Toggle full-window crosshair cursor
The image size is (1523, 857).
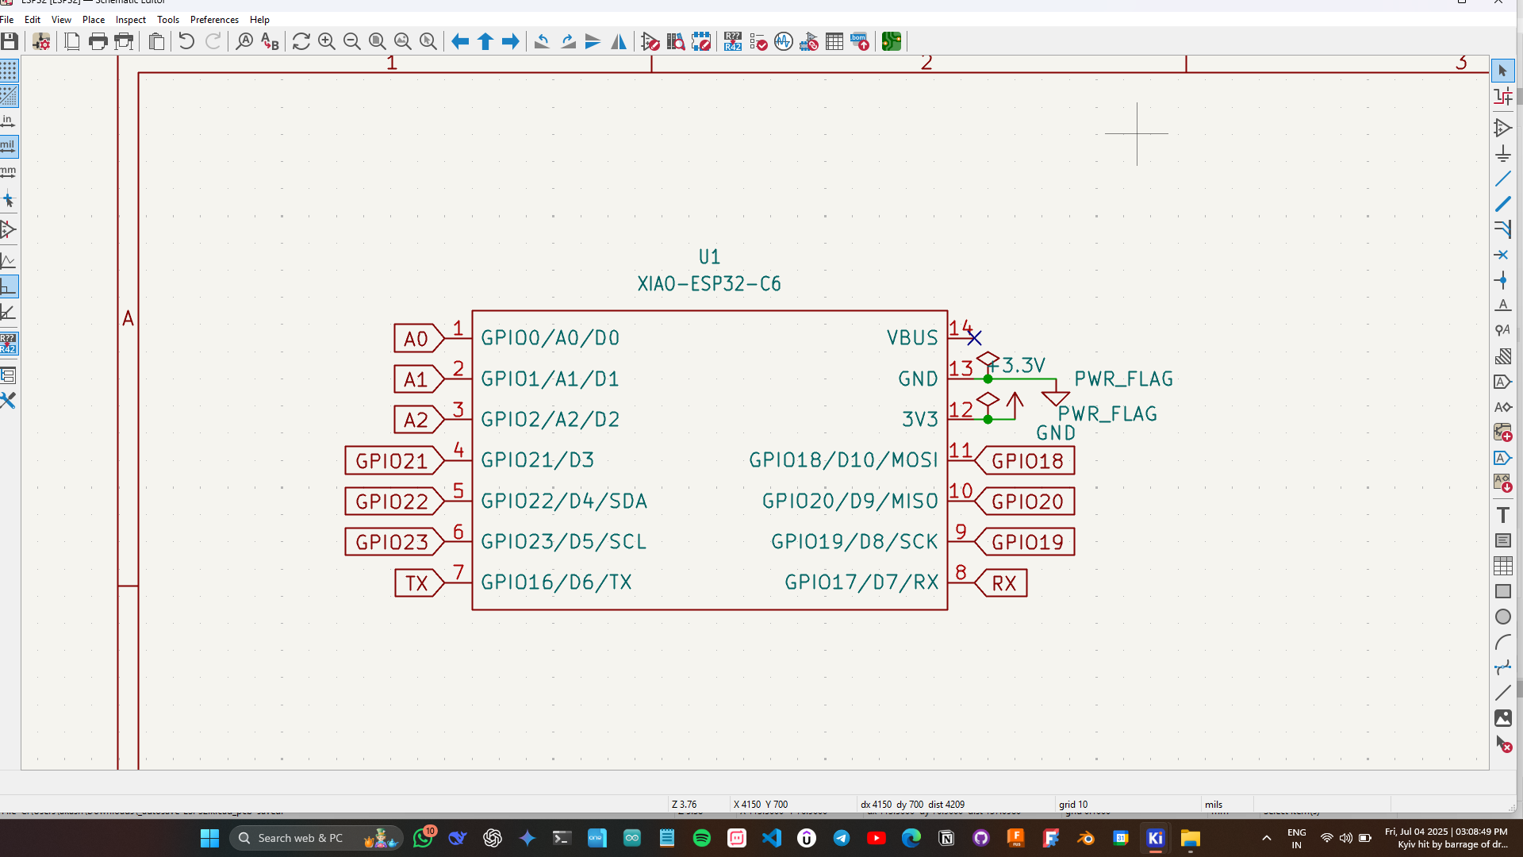click(x=9, y=201)
